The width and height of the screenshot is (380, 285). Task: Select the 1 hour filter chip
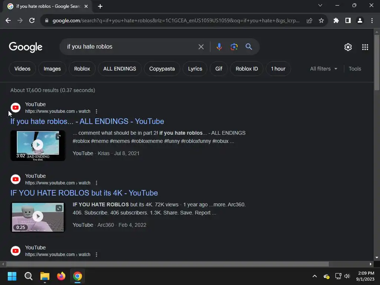278,69
